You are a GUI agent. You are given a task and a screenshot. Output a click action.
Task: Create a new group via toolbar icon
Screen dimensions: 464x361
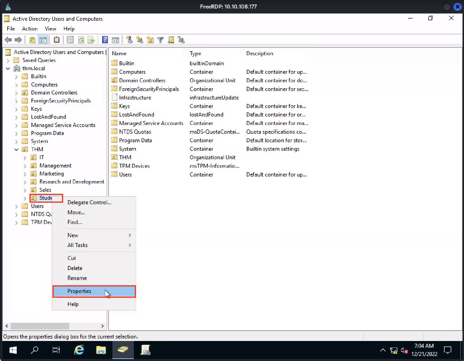pos(140,40)
